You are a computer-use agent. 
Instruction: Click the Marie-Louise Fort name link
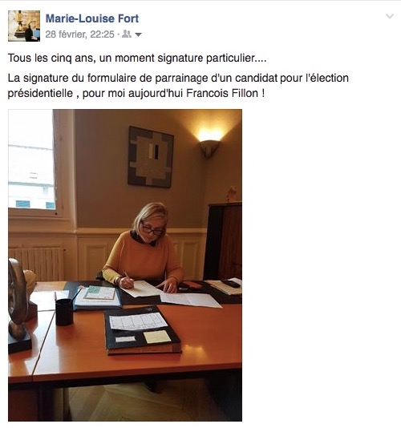[x=92, y=18]
